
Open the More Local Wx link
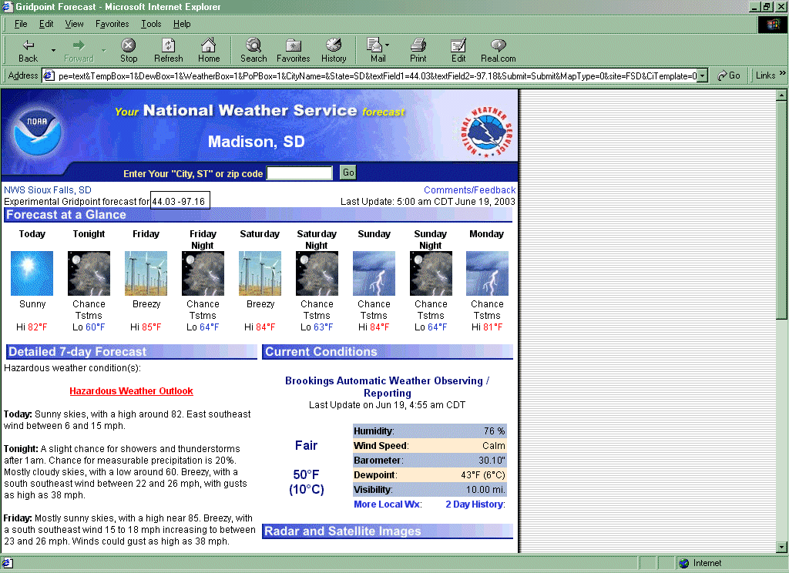click(387, 504)
